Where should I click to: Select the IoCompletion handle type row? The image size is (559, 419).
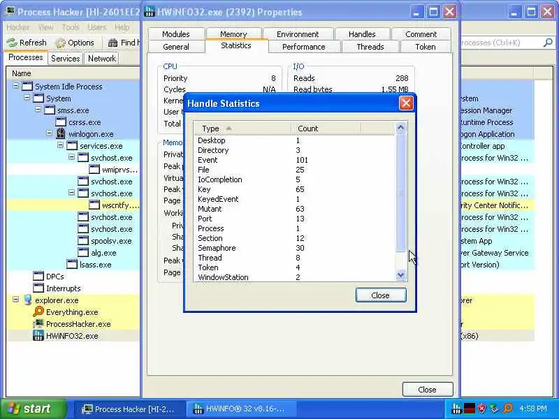coord(294,179)
